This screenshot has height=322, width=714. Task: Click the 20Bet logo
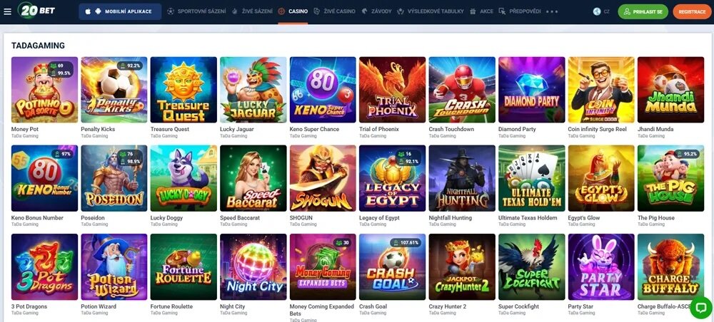tap(37, 10)
